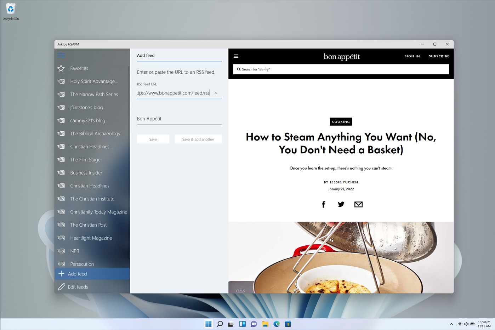495x330 pixels.
Task: Click SUBSCRIBE on Bon Appétit
Action: (439, 56)
